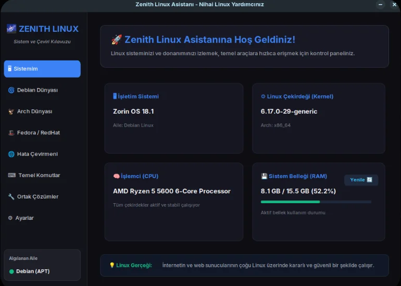Click the Yenile refresh button

click(x=361, y=180)
